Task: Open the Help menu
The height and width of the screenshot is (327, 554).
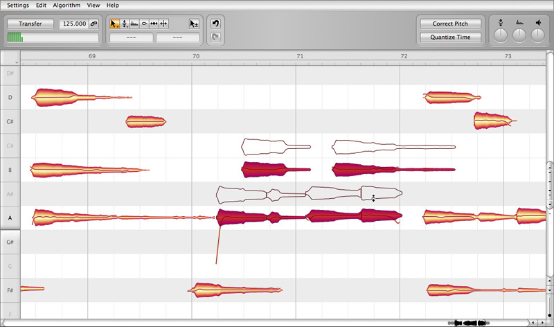Action: click(x=113, y=5)
